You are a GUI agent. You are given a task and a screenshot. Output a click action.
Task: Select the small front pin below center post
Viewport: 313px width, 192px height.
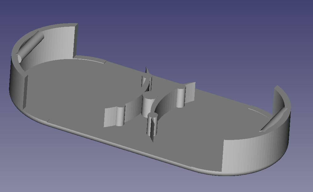coord(152,125)
